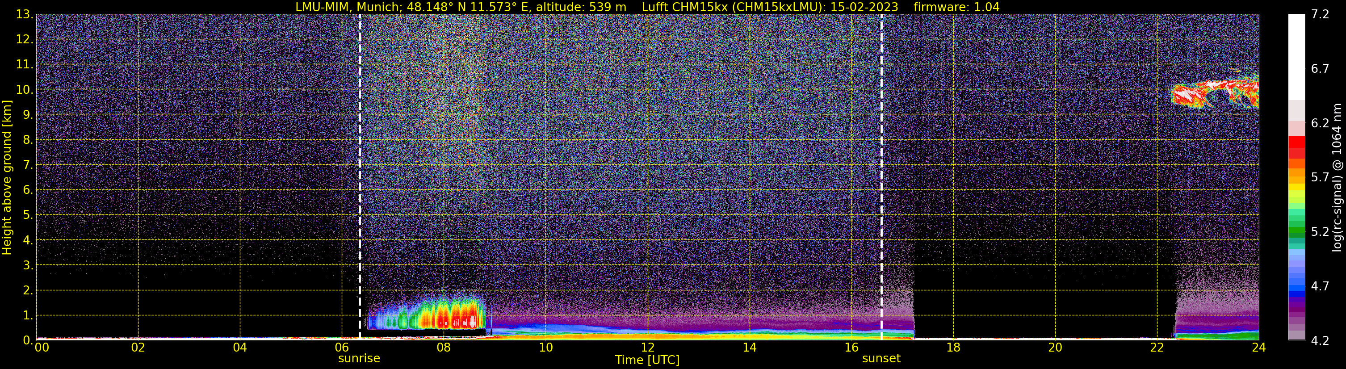Click the plot title 'LMU-MIM, Munich'
The width and height of the screenshot is (1346, 369).
pos(348,7)
